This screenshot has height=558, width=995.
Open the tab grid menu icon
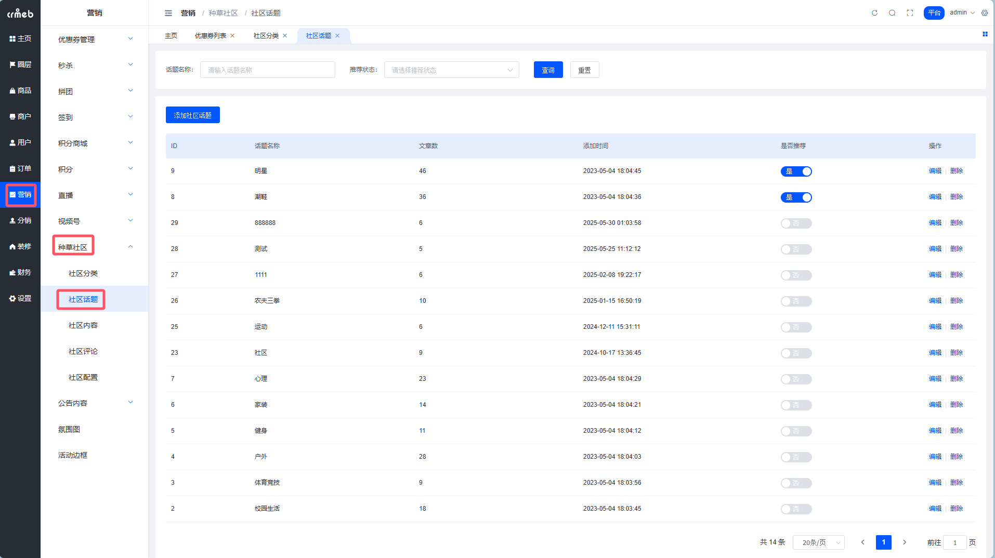985,34
